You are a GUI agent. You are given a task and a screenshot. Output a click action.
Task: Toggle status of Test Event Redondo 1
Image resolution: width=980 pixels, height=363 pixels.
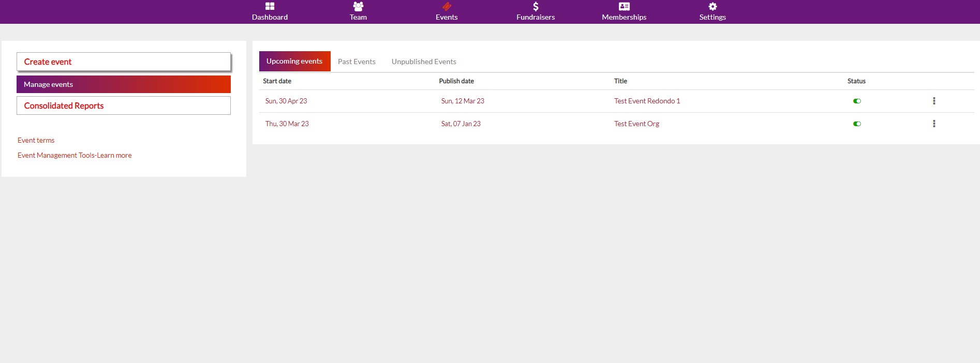pyautogui.click(x=857, y=101)
